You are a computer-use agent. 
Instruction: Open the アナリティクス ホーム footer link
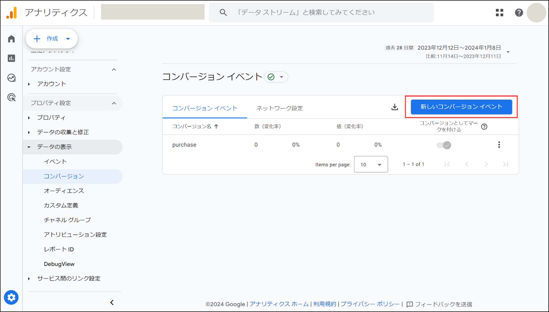[x=279, y=304]
